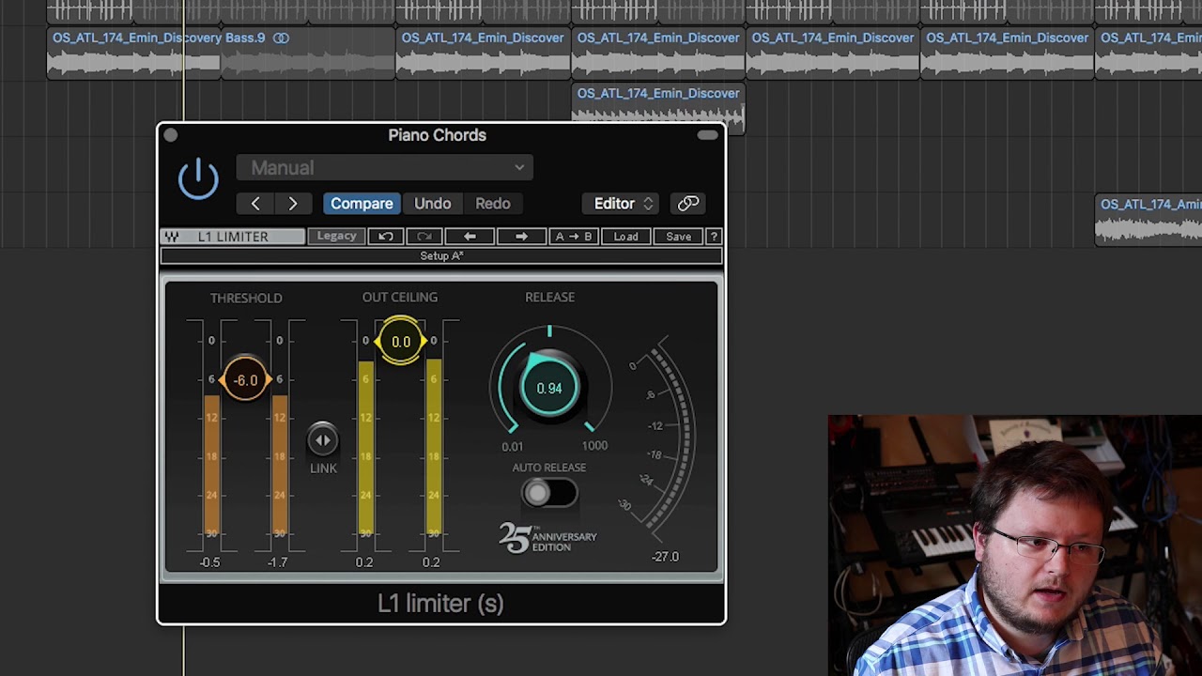
Task: Click the left 0.2 output peak readout
Action: (x=364, y=562)
